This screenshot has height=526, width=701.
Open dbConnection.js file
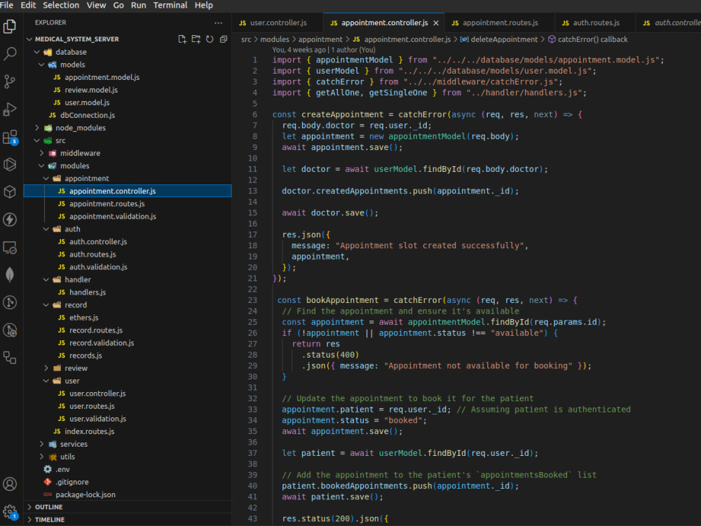[x=88, y=116]
